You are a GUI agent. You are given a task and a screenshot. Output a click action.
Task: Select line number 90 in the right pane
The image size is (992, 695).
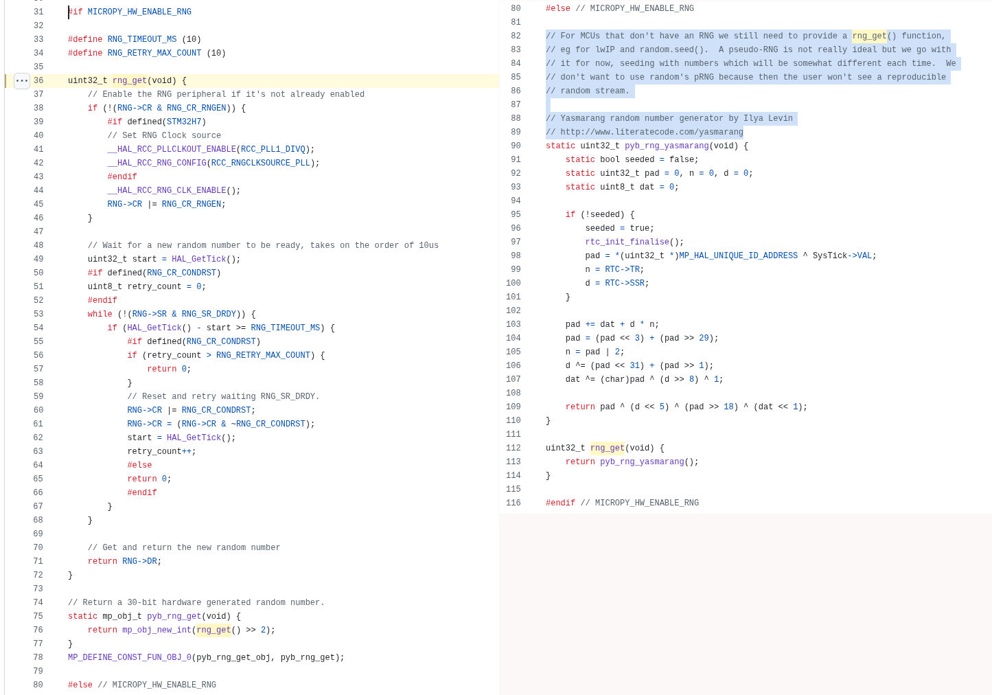[x=516, y=146]
